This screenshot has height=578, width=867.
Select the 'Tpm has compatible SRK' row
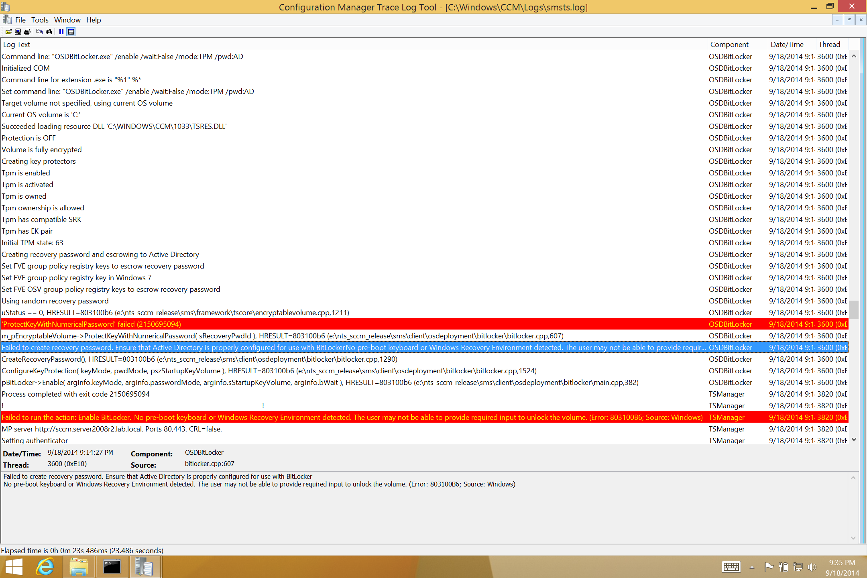click(424, 219)
